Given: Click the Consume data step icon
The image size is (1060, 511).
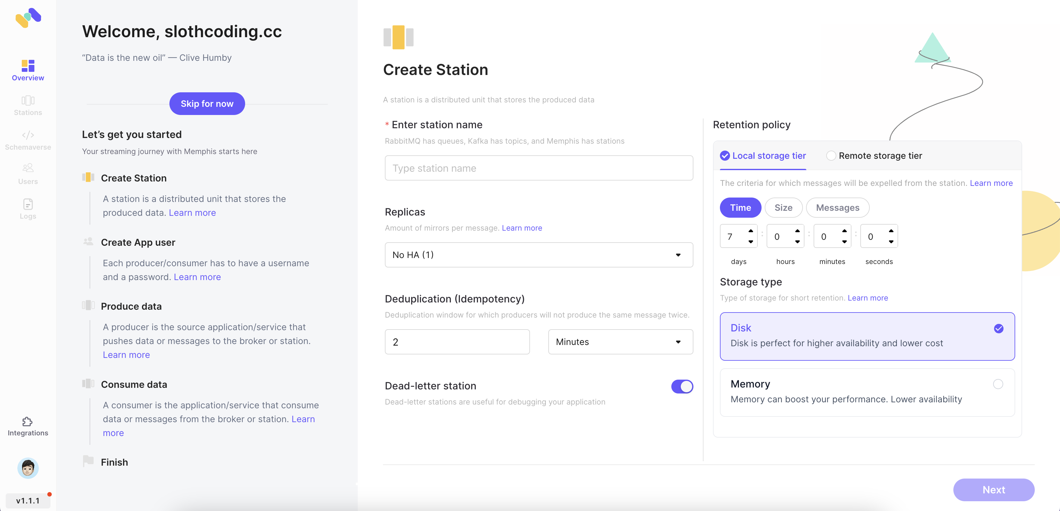Looking at the screenshot, I should [x=88, y=384].
